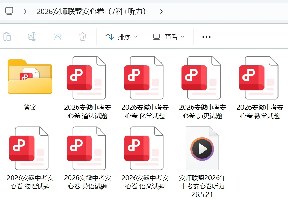Expand chevron after the 2026安师联盟安心卷 breadcrumb
This screenshot has width=288, height=200.
coord(161,12)
